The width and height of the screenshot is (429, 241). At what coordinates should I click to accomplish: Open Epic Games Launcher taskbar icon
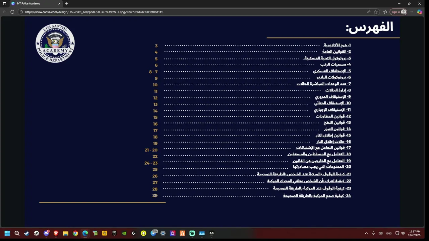(x=114, y=233)
